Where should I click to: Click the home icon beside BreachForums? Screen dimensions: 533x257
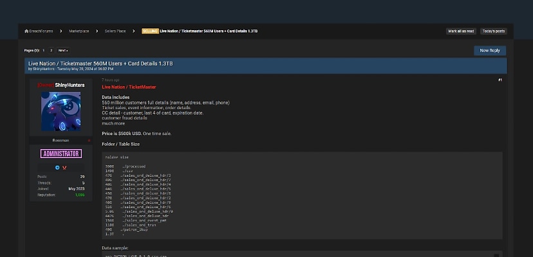click(26, 31)
